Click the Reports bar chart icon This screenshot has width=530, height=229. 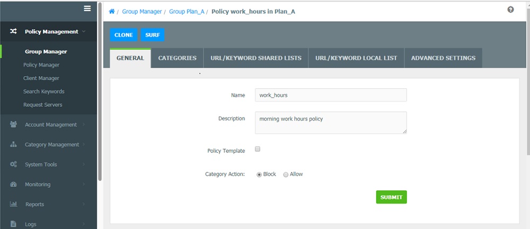coord(13,204)
